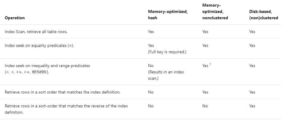
Task: Click 'Index seek on equality predicates' row text
Action: (39, 46)
